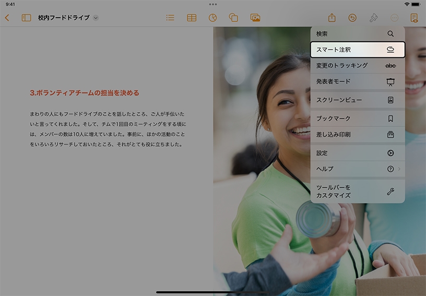Open the chart insert icon
Viewport: 426px width, 296px height.
coord(212,18)
